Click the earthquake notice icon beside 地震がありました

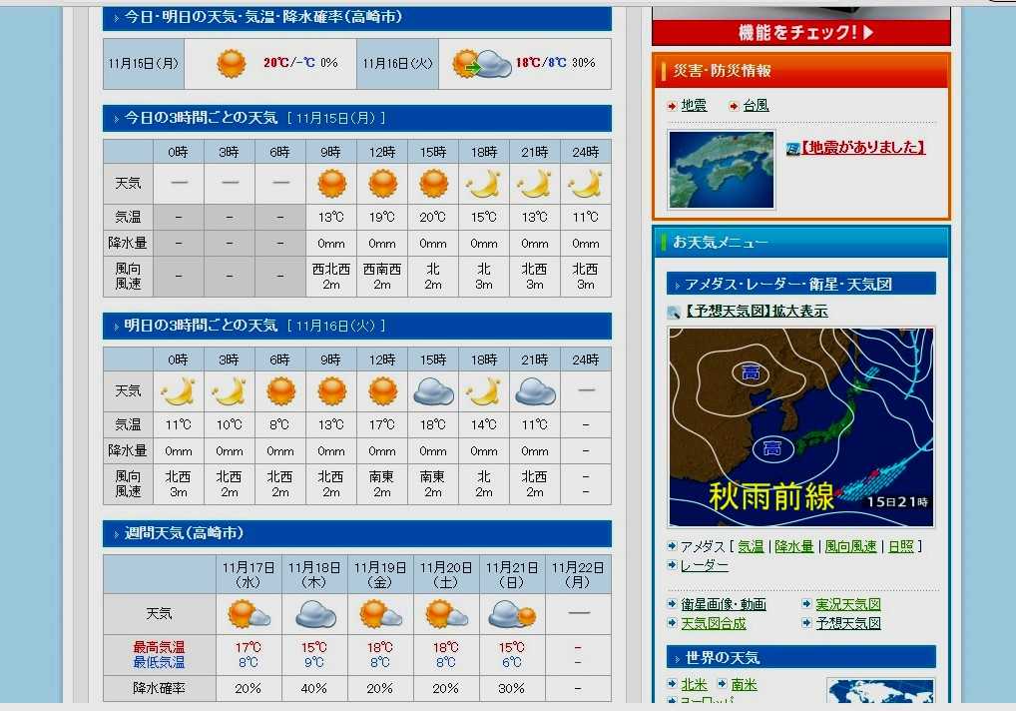click(x=792, y=149)
